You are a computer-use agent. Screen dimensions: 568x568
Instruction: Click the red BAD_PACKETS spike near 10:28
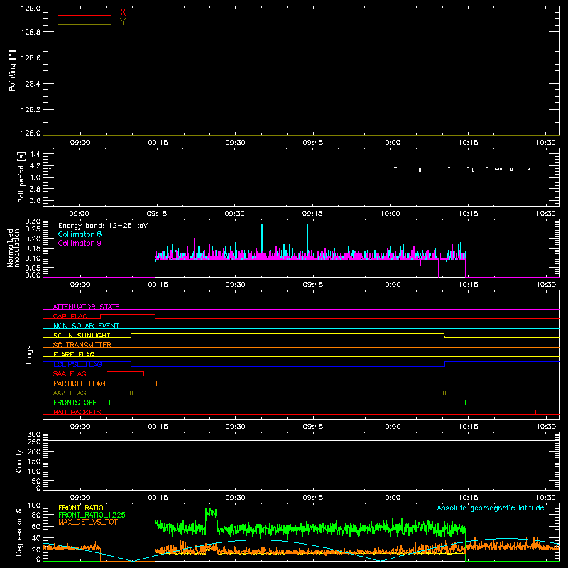[x=535, y=412]
